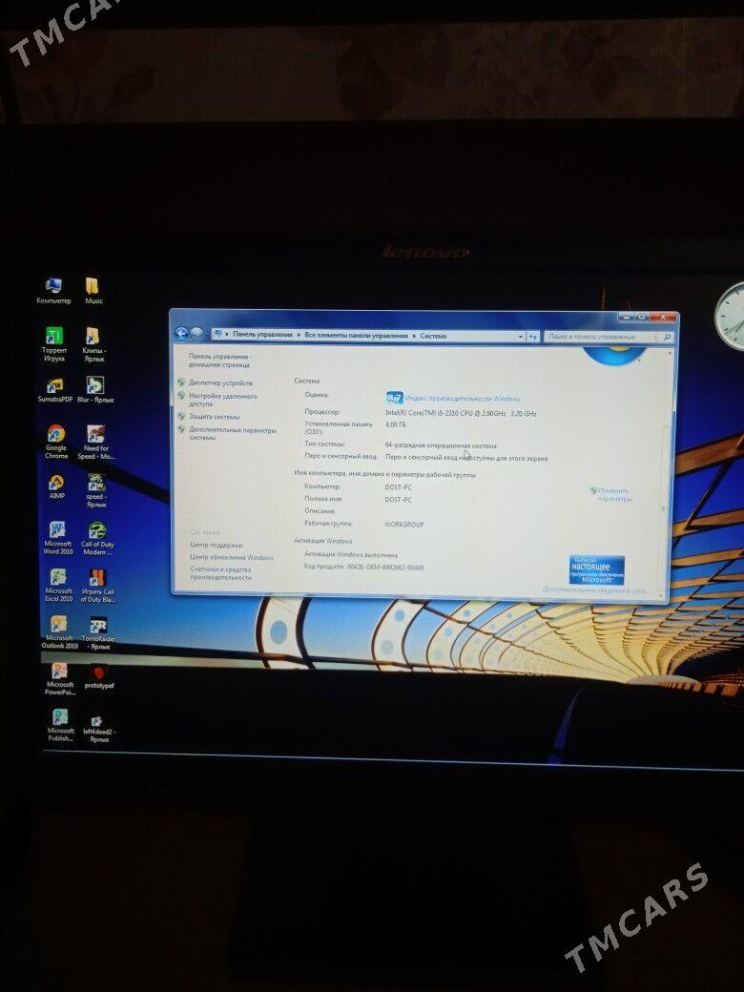Select the Microsoft Outlook 2010 shortcut
Screen dimensions: 744x992
pyautogui.click(x=58, y=626)
